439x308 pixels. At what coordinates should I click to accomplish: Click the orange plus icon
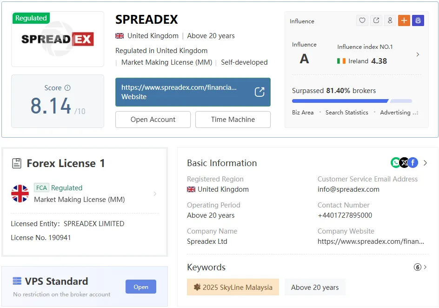click(404, 20)
